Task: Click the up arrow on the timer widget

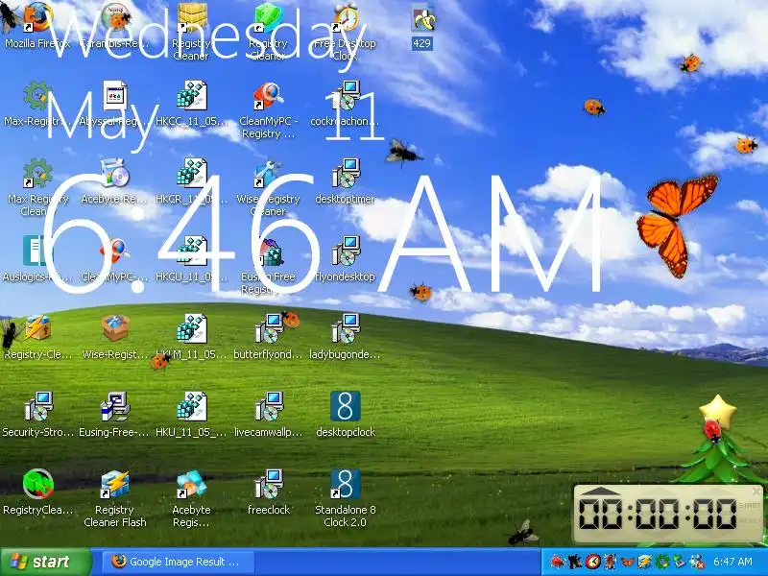Action: (602, 492)
